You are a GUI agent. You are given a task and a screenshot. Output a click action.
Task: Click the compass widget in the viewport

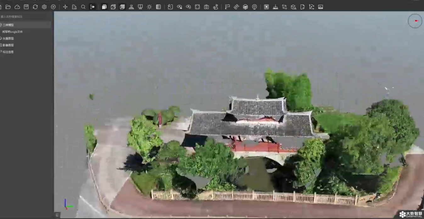(415, 21)
